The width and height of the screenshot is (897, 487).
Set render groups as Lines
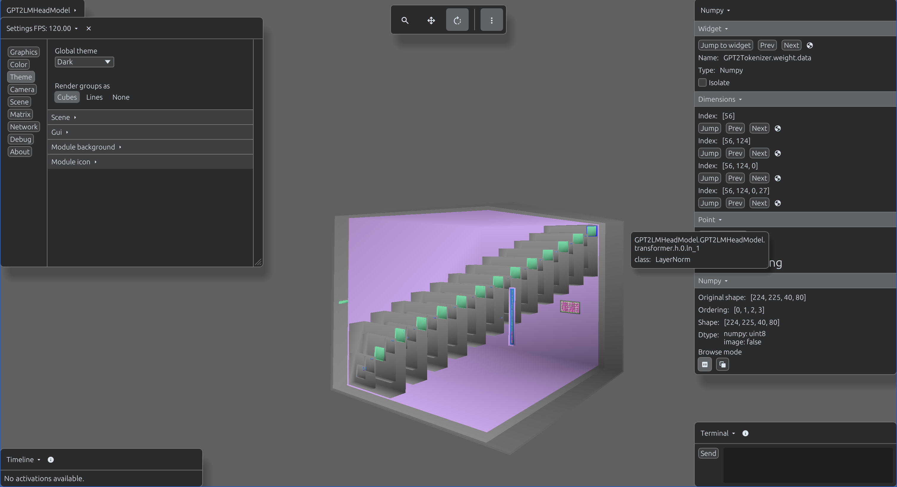tap(94, 97)
